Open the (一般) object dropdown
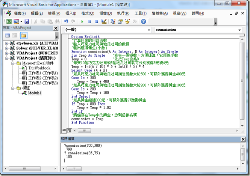Viewport: 250px width, 176px height. click(149, 30)
